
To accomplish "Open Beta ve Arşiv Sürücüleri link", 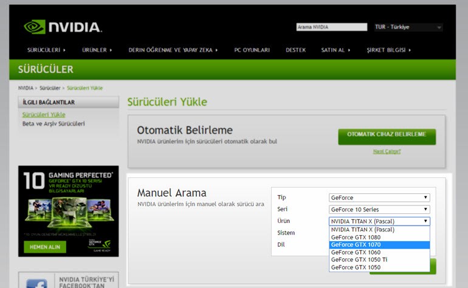I will [x=53, y=123].
